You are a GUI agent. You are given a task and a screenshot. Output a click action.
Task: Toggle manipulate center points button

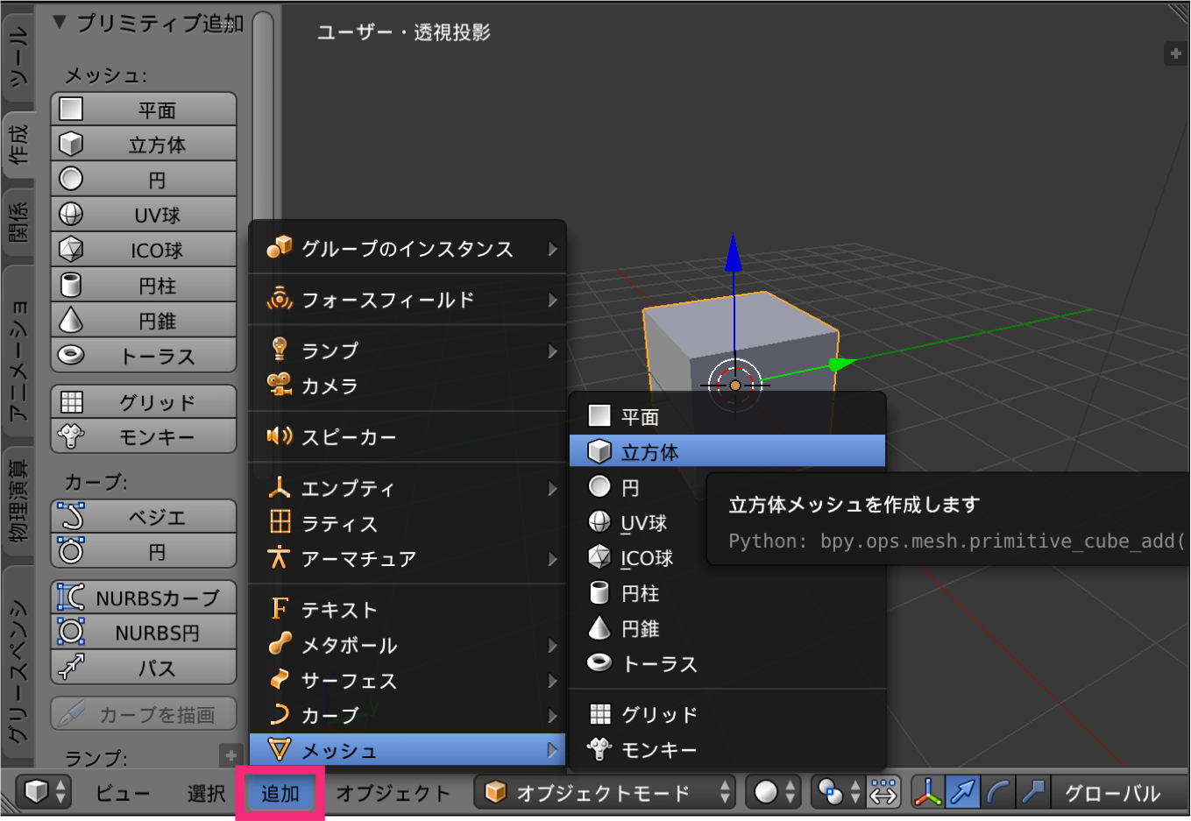(883, 793)
